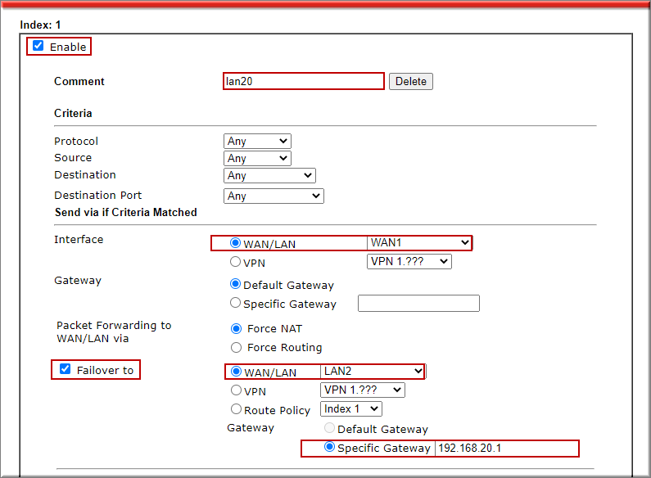Select Route Policy radio under Failover
Image resolution: width=651 pixels, height=478 pixels.
click(236, 409)
